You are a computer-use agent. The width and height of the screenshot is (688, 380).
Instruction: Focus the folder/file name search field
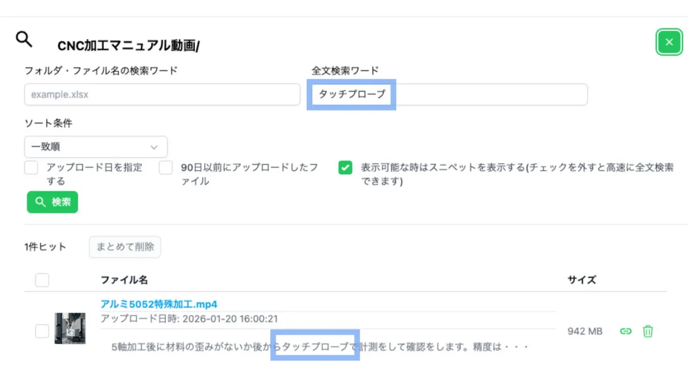(x=162, y=95)
